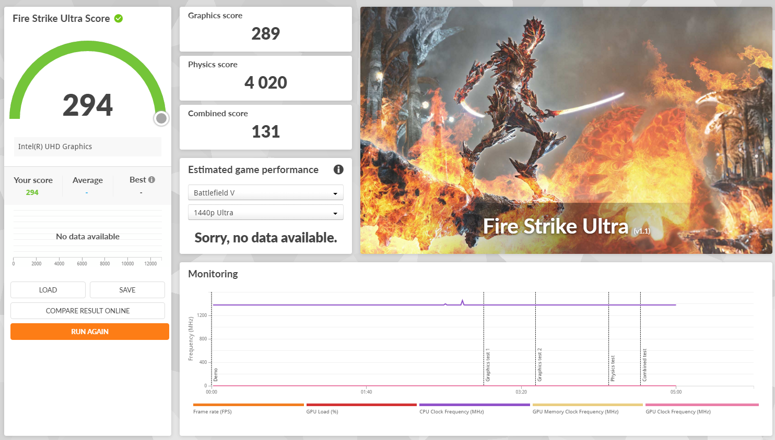This screenshot has height=440, width=775.
Task: Click the info icon next to Best
Action: coord(152,179)
